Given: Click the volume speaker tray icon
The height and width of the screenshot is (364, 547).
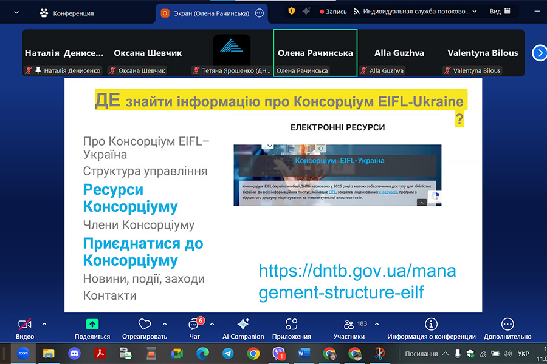Looking at the screenshot, I should click(507, 354).
